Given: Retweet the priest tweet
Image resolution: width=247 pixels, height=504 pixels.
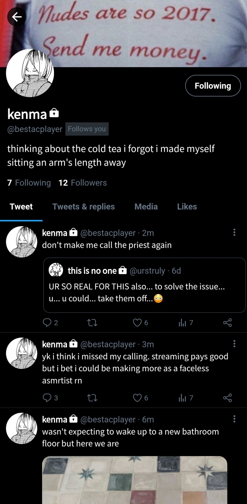Looking at the screenshot, I should coord(92,322).
